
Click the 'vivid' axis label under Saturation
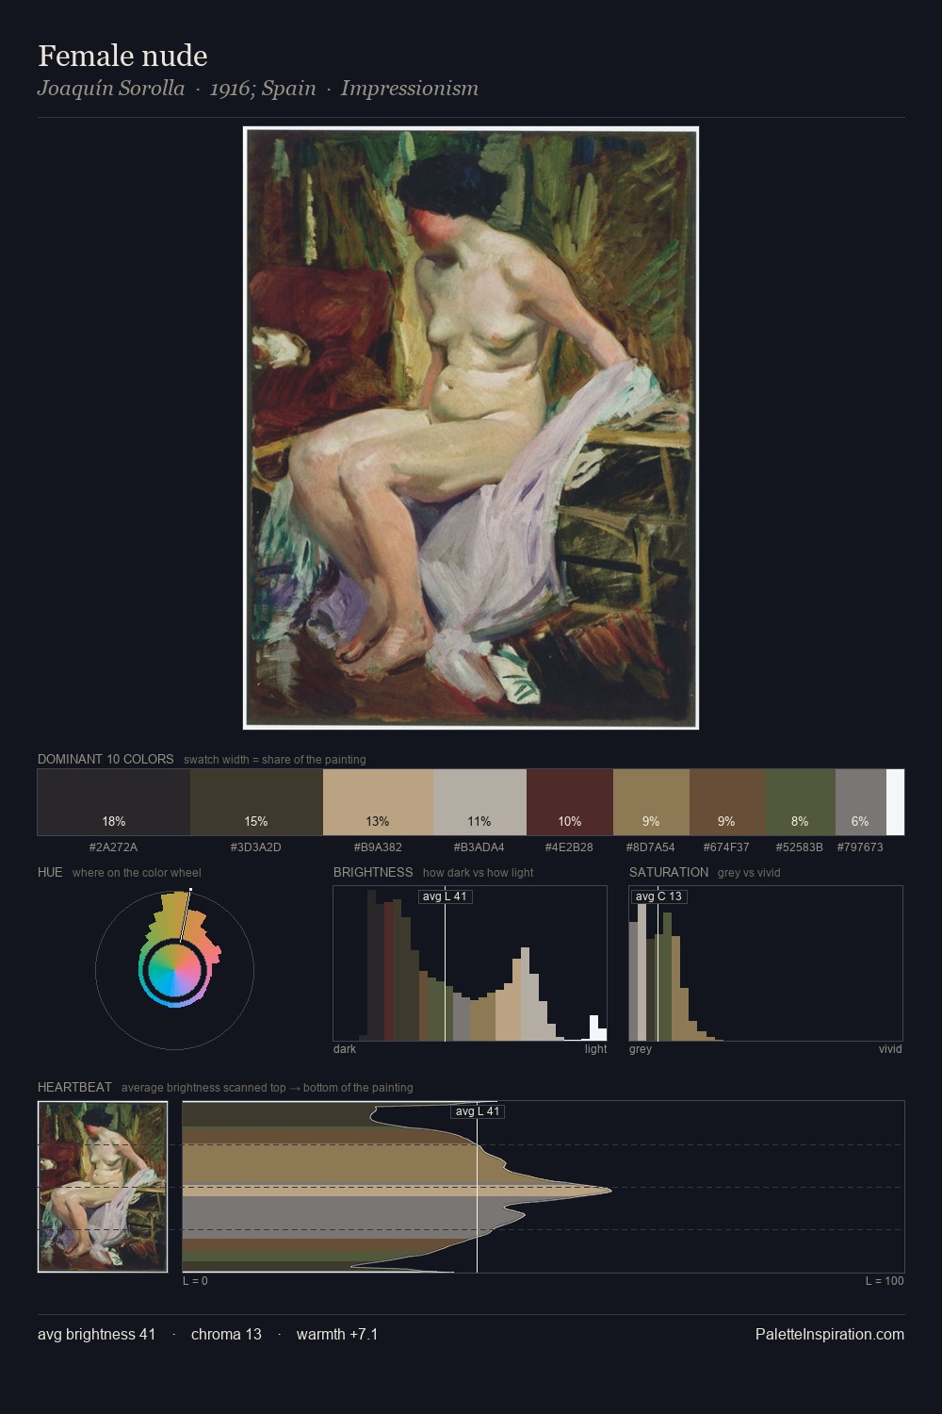(890, 1049)
